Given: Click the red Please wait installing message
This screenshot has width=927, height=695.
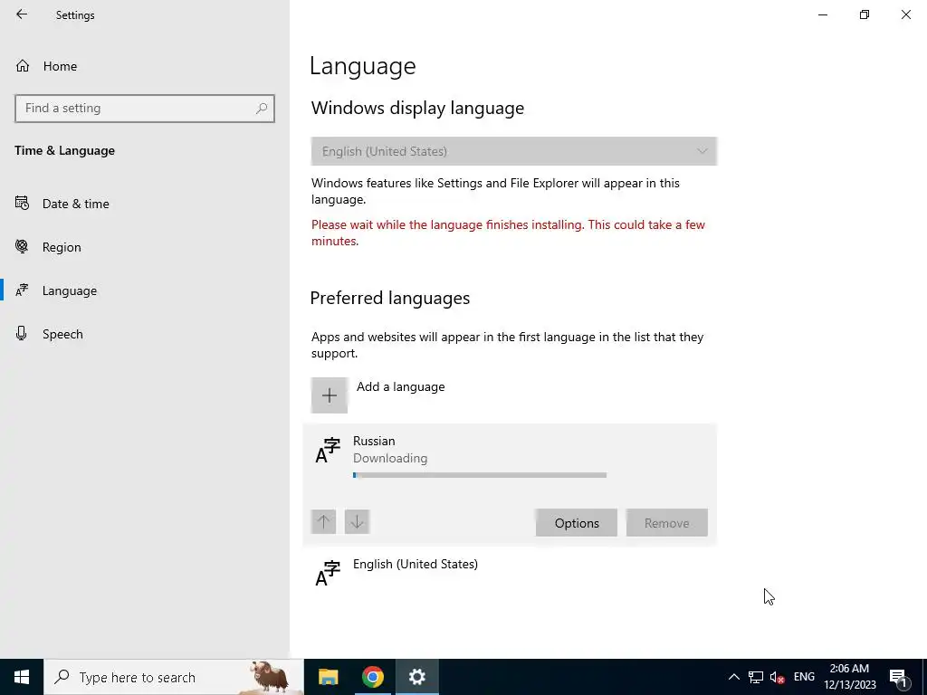Looking at the screenshot, I should pyautogui.click(x=509, y=233).
